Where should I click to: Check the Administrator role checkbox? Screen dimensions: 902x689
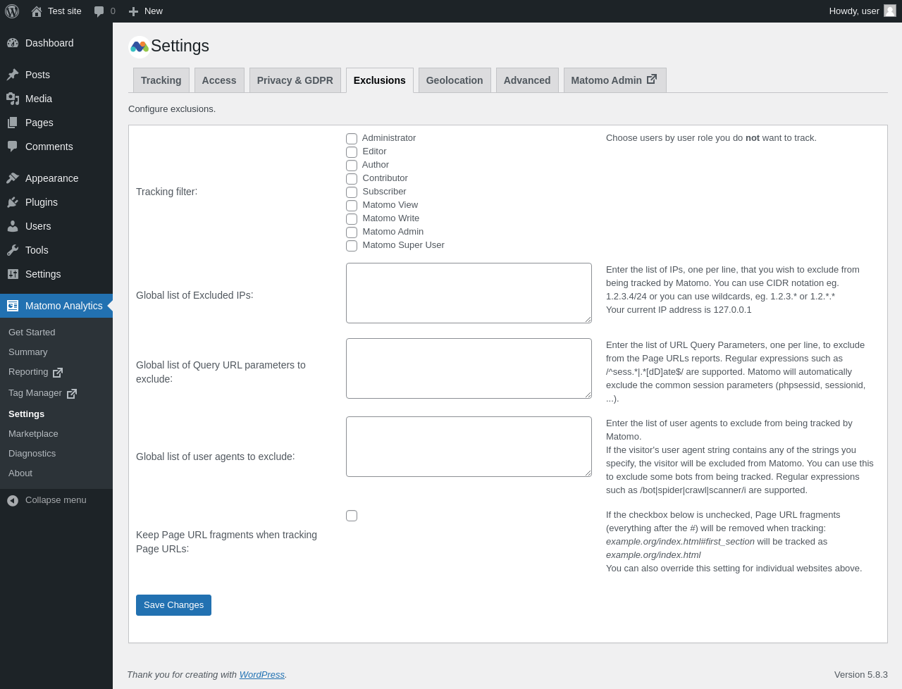click(352, 139)
